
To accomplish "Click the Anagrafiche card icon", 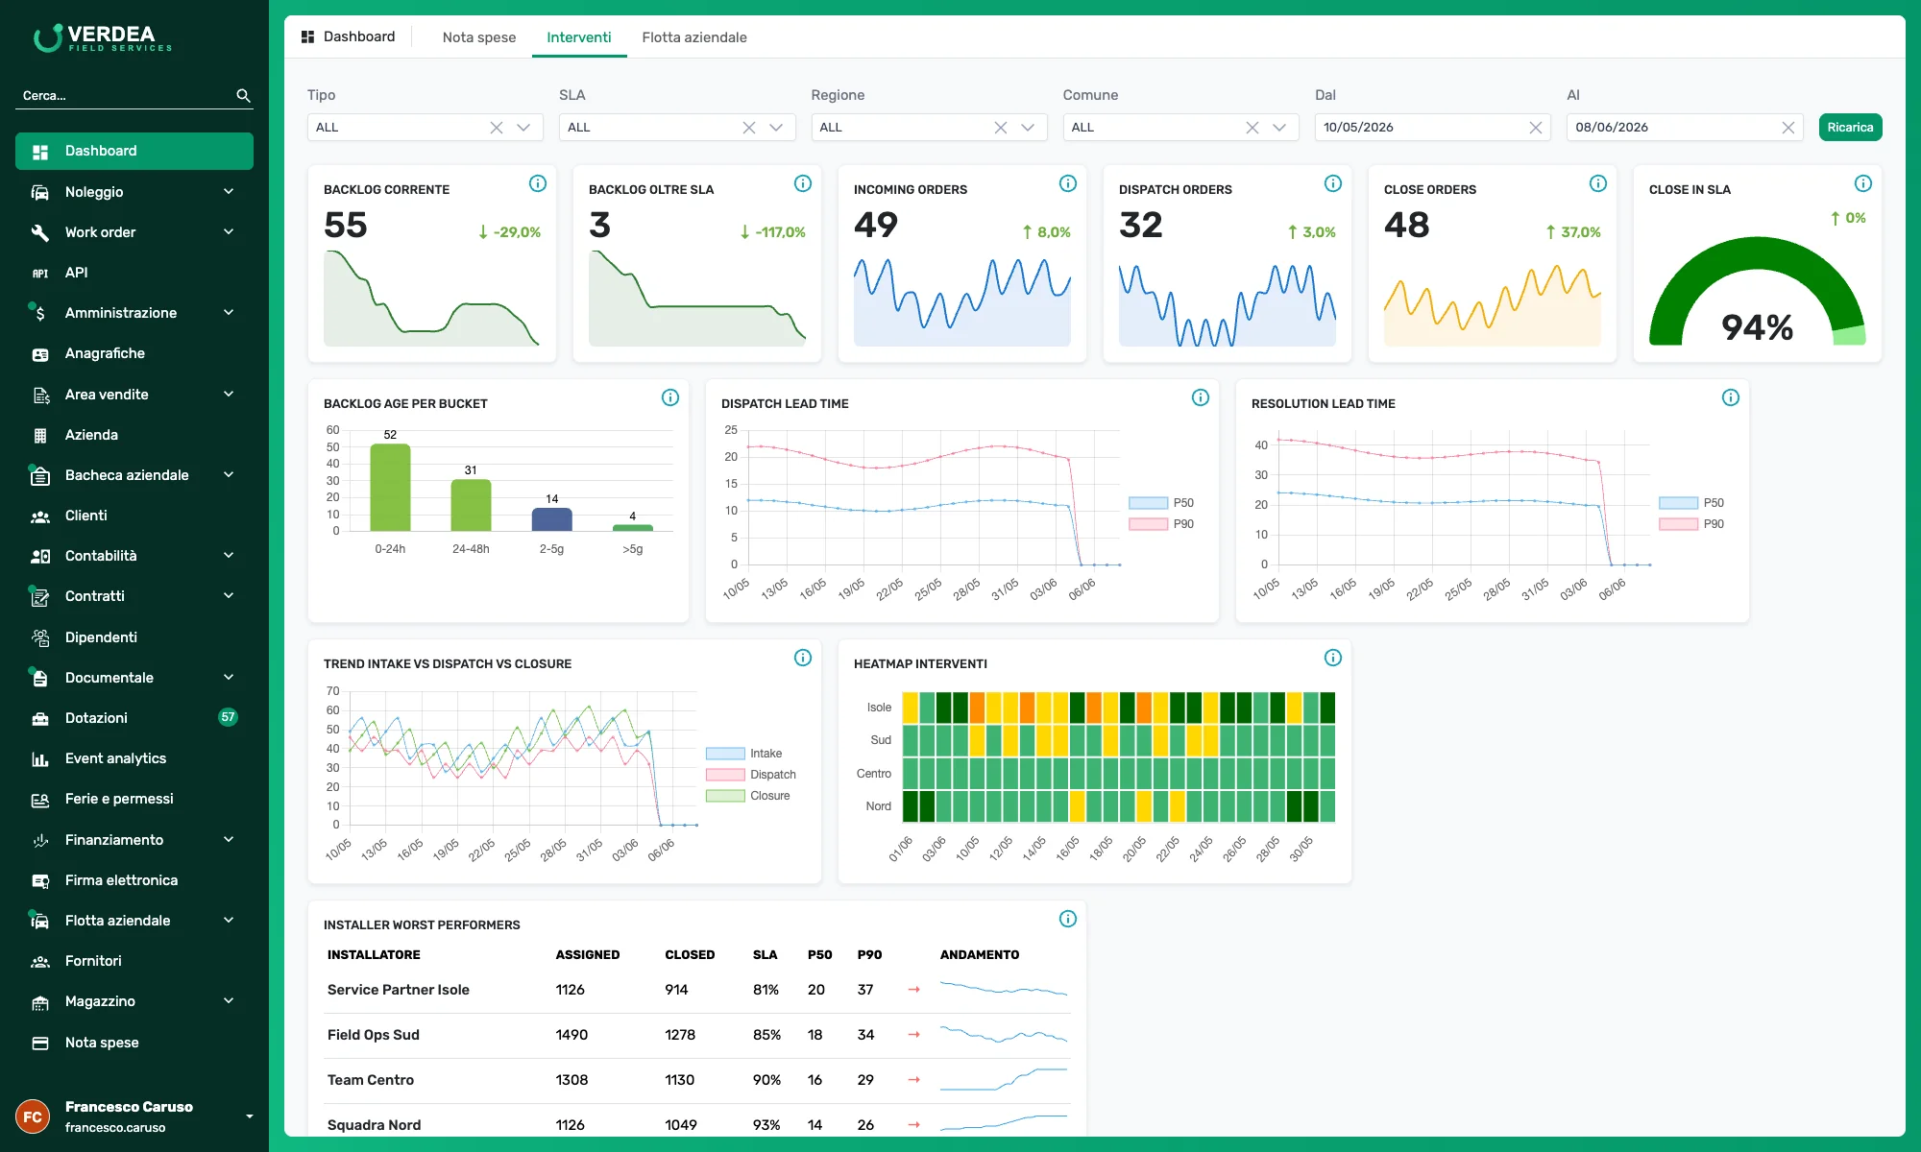I will (40, 354).
